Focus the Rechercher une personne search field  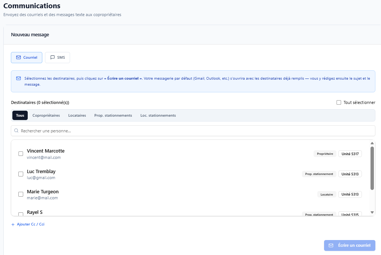click(193, 130)
